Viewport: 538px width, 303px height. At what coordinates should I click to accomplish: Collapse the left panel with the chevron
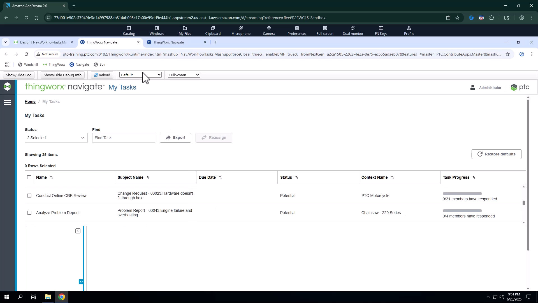pos(78,231)
